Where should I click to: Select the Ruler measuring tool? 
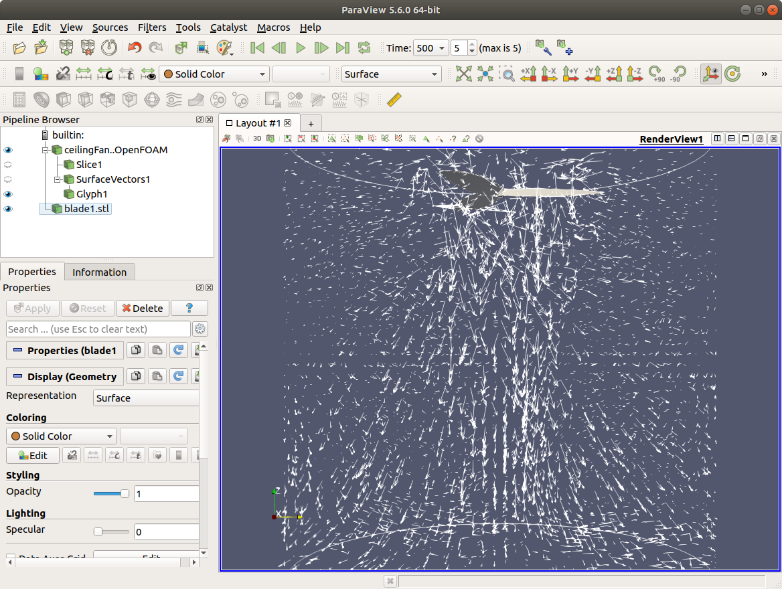pyautogui.click(x=394, y=100)
